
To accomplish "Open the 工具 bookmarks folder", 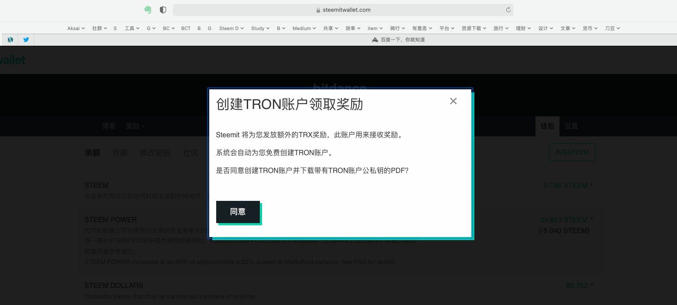I will click(x=132, y=28).
